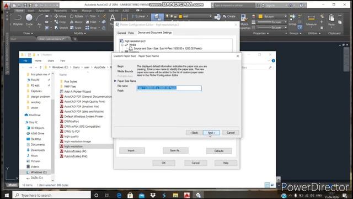Click the Linear dimension tool
Viewport: 353px width, 199px height.
[x=139, y=16]
